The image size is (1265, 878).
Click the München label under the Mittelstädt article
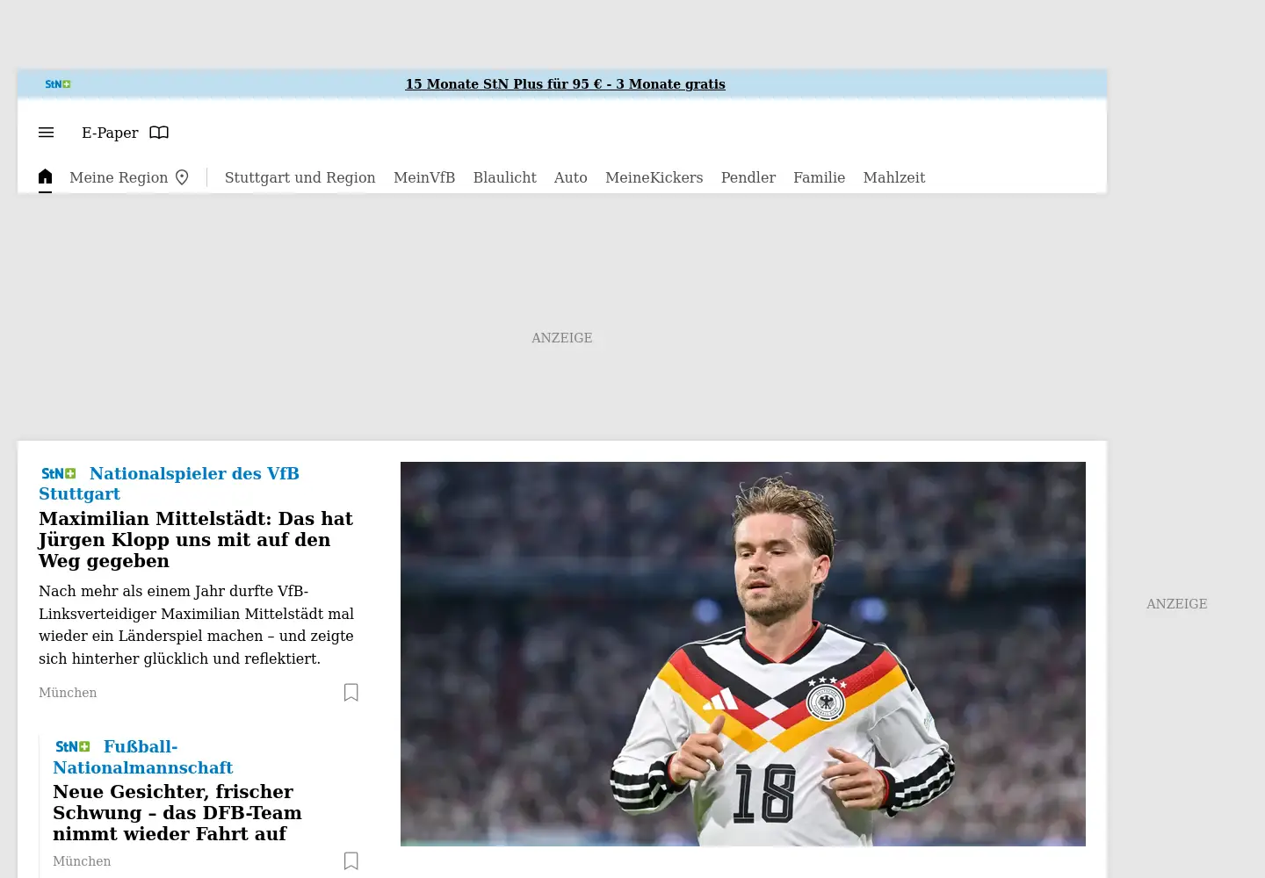(x=68, y=693)
